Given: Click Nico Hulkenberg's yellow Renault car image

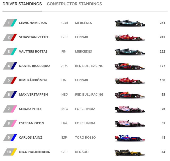Looking at the screenshot, I should (x=130, y=152).
